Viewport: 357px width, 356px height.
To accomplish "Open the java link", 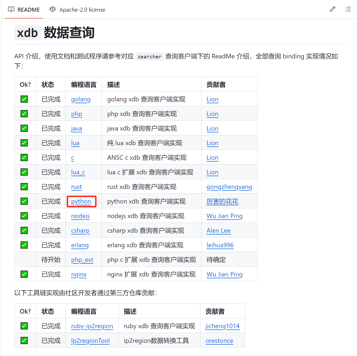I will (76, 128).
